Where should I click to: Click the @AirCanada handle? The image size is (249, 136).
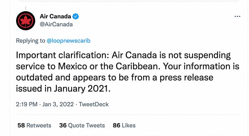[x=56, y=24]
